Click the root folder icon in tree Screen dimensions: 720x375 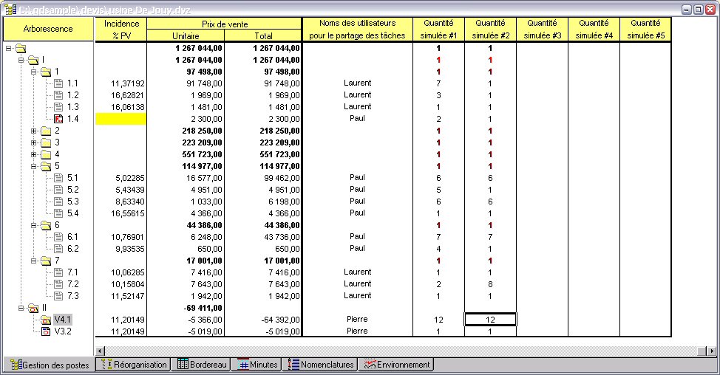pos(20,48)
